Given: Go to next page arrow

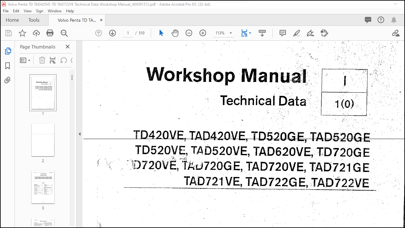Looking at the screenshot, I should click(x=112, y=33).
